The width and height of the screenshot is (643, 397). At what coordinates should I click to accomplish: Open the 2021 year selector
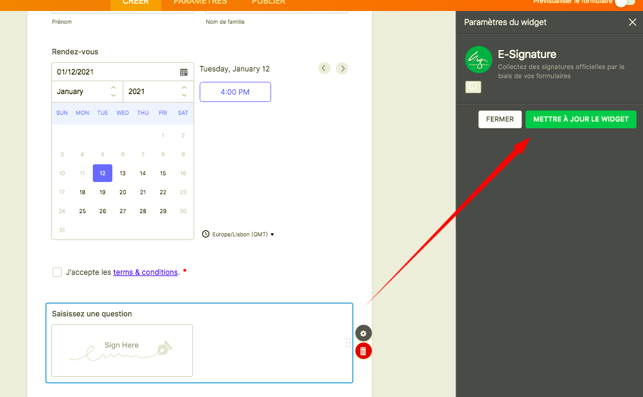[158, 92]
